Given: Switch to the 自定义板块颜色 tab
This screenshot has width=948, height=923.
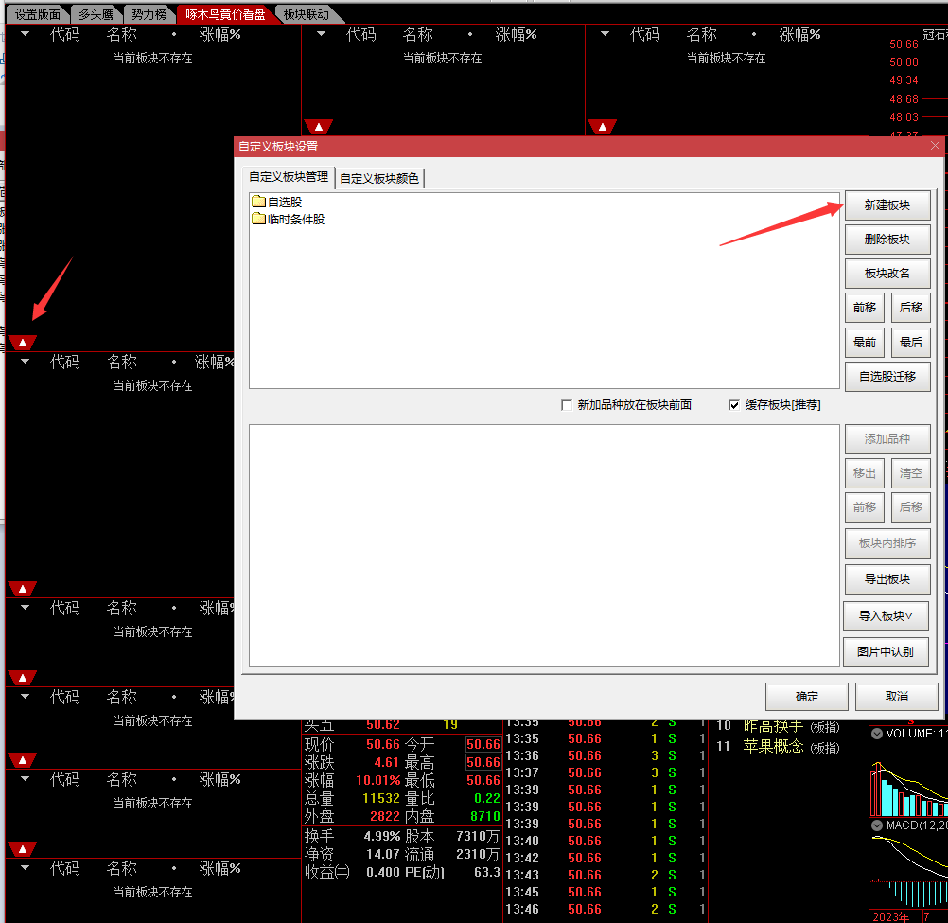Looking at the screenshot, I should tap(379, 178).
